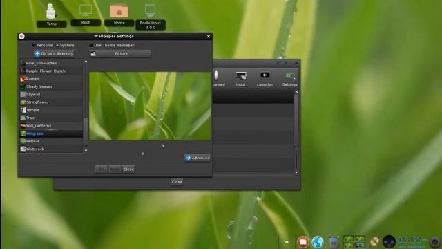Click Wetgrass row thumbnail icon
442x249 pixels.
pyautogui.click(x=23, y=133)
